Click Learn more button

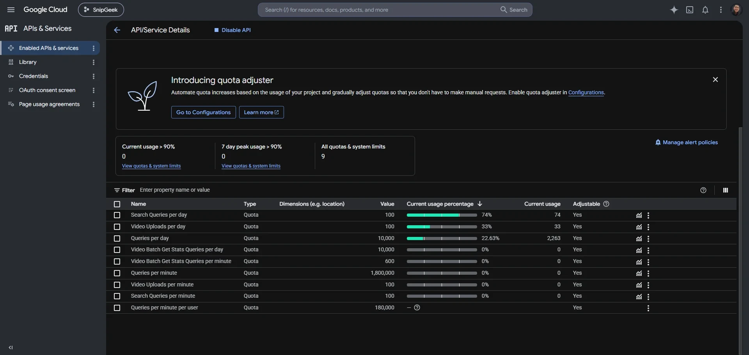(x=261, y=112)
